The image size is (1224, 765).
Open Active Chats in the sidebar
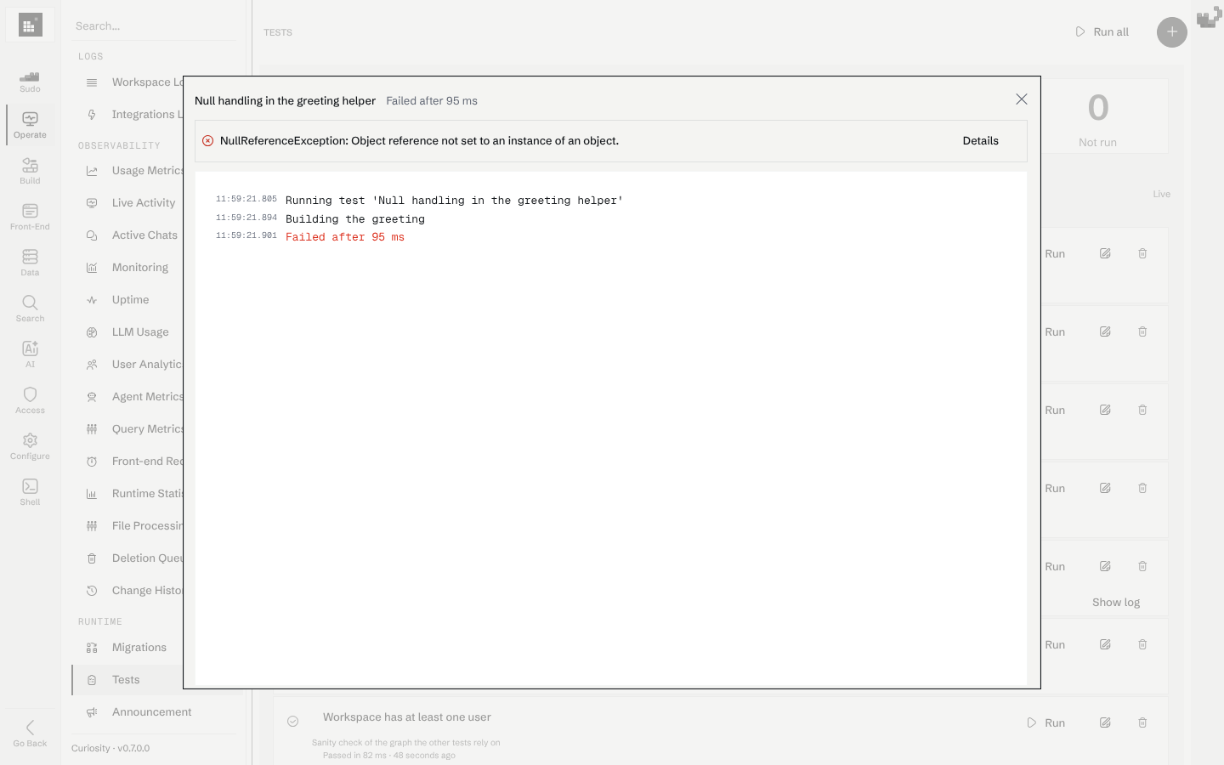coord(127,235)
